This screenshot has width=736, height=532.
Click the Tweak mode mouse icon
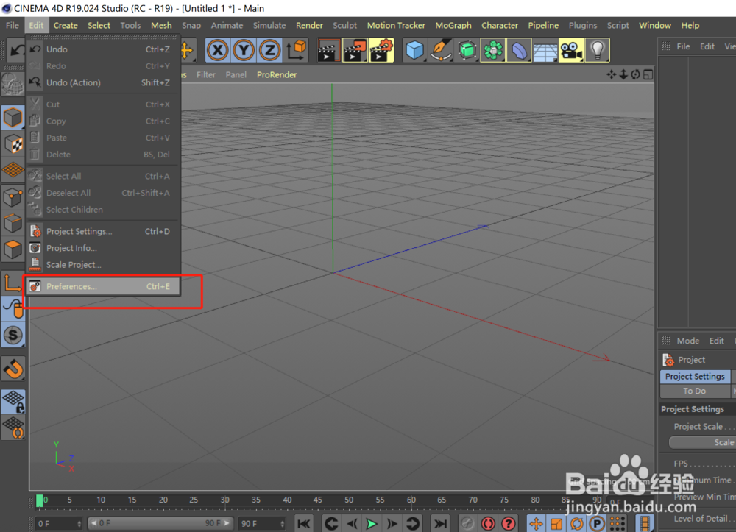[x=13, y=309]
